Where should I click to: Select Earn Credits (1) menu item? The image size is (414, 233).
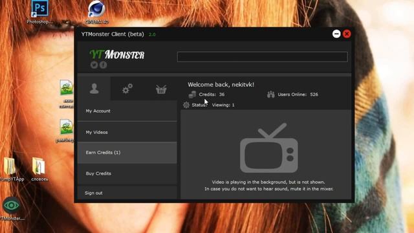click(127, 153)
